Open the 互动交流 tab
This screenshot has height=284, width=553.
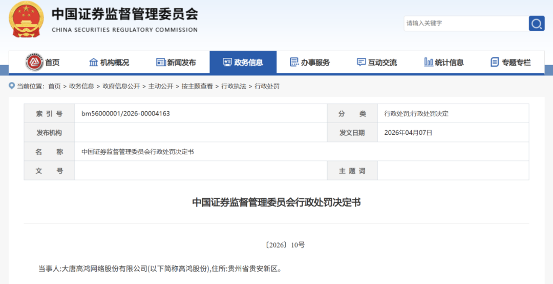[x=377, y=63]
